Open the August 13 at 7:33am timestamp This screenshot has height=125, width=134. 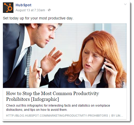point(30,10)
